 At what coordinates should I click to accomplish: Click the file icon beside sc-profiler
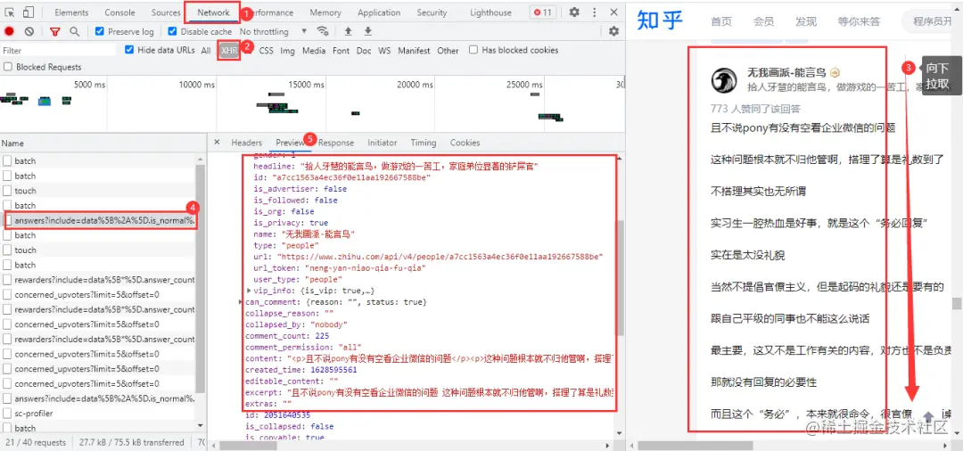7,414
